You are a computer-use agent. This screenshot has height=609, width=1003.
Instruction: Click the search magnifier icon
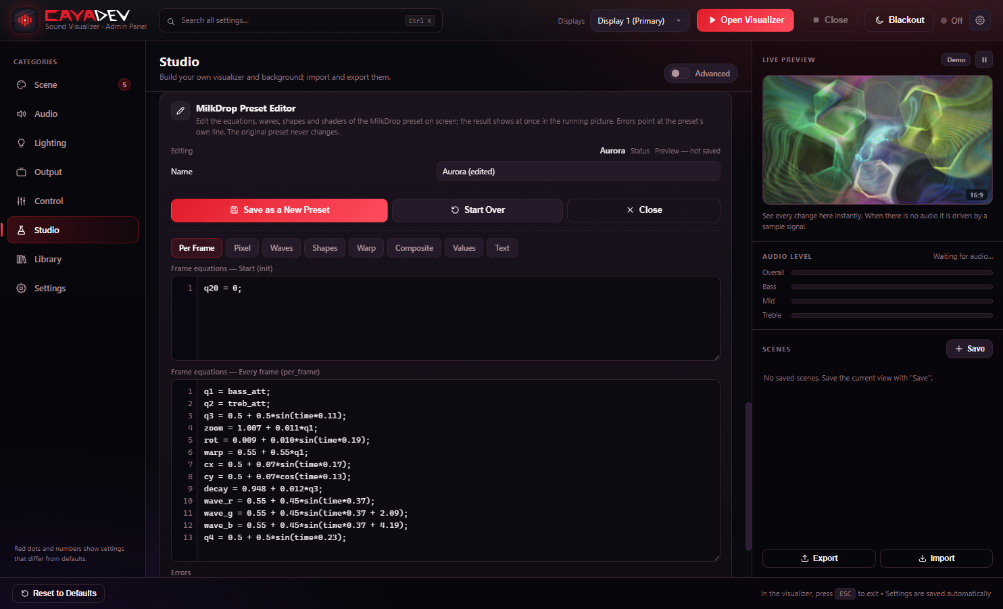point(171,21)
